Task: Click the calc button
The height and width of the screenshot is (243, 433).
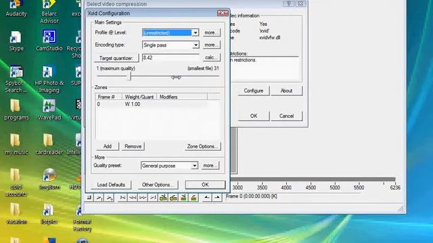Action: coord(212,57)
